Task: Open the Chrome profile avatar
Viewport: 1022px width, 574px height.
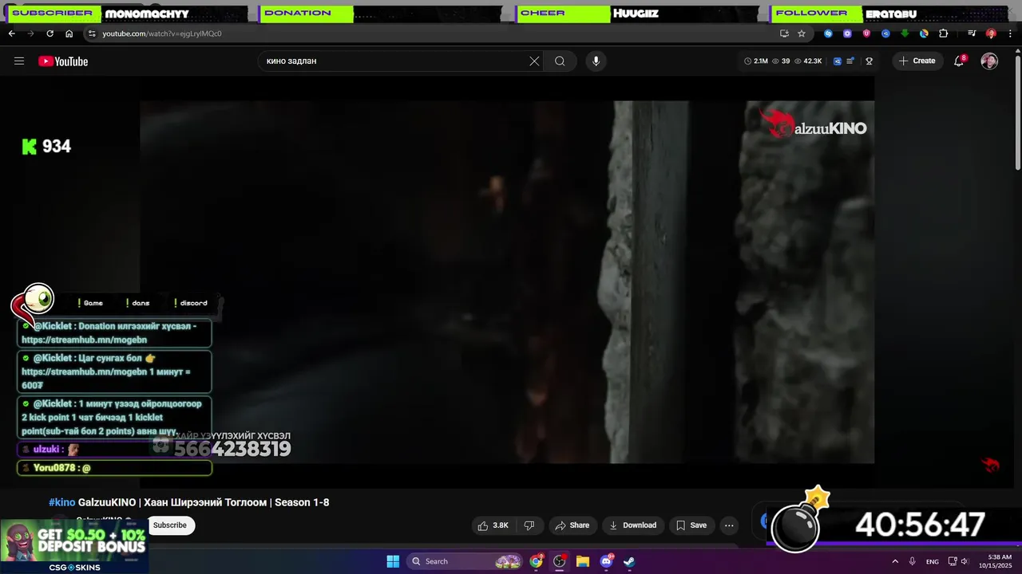Action: (x=991, y=33)
